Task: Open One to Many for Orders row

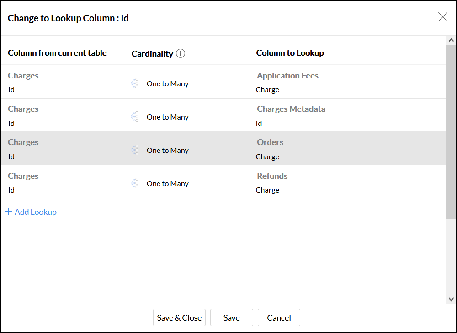Action: [167, 151]
